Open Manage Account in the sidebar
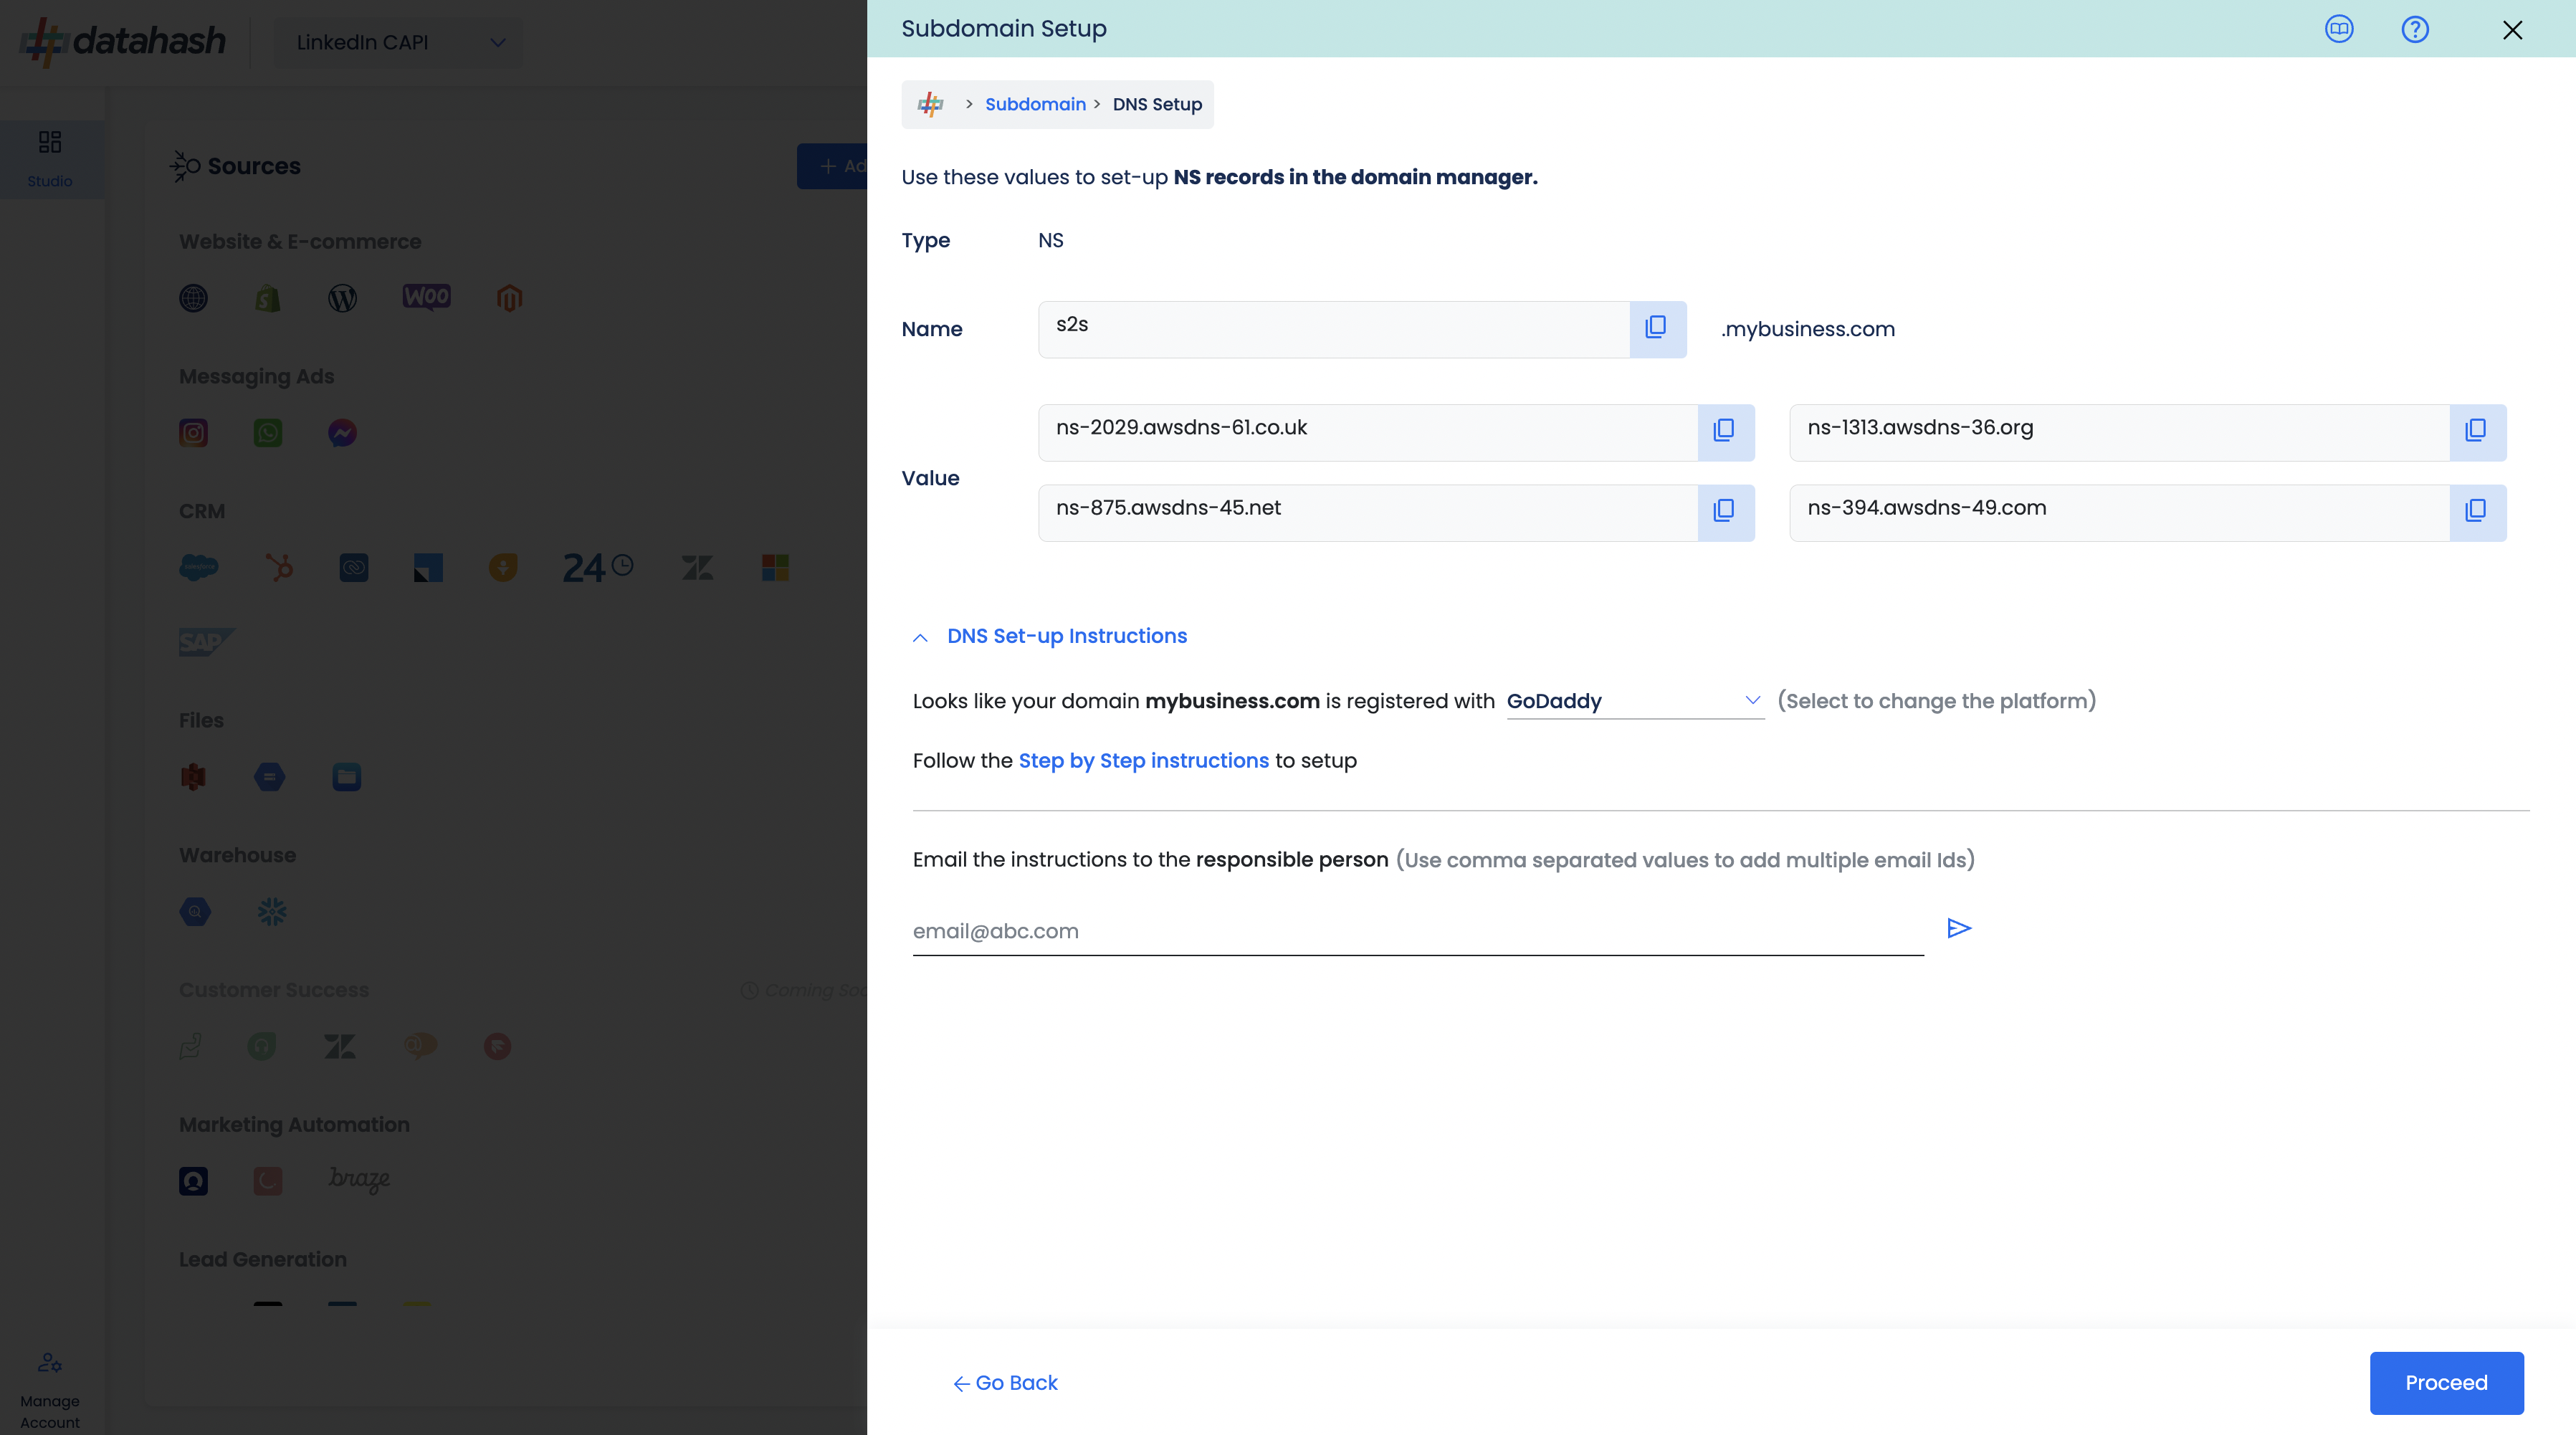Screen dimensions: 2576x1435 click(x=50, y=1390)
